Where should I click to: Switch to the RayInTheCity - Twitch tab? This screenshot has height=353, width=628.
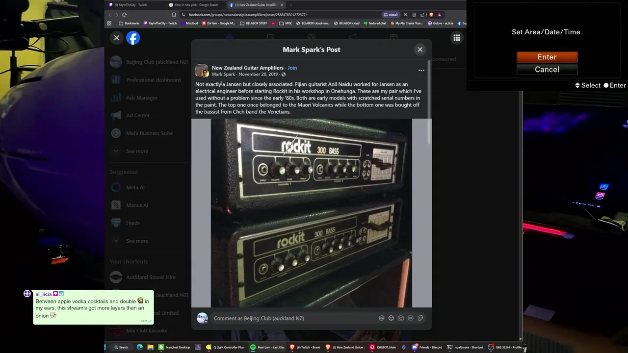tap(131, 5)
